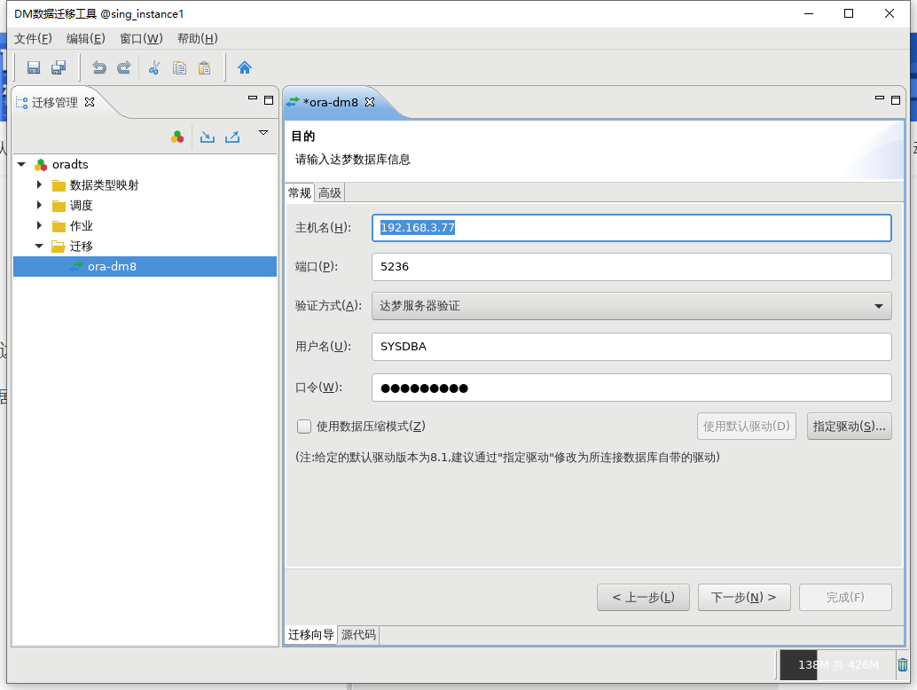The height and width of the screenshot is (690, 917).
Task: Open the 编辑(E) menu
Action: [85, 39]
